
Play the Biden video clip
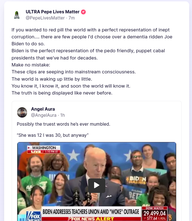tap(97, 185)
